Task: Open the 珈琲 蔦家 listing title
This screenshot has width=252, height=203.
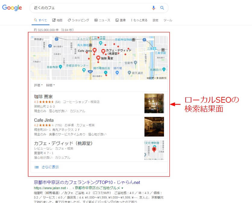Action: tap(43, 97)
